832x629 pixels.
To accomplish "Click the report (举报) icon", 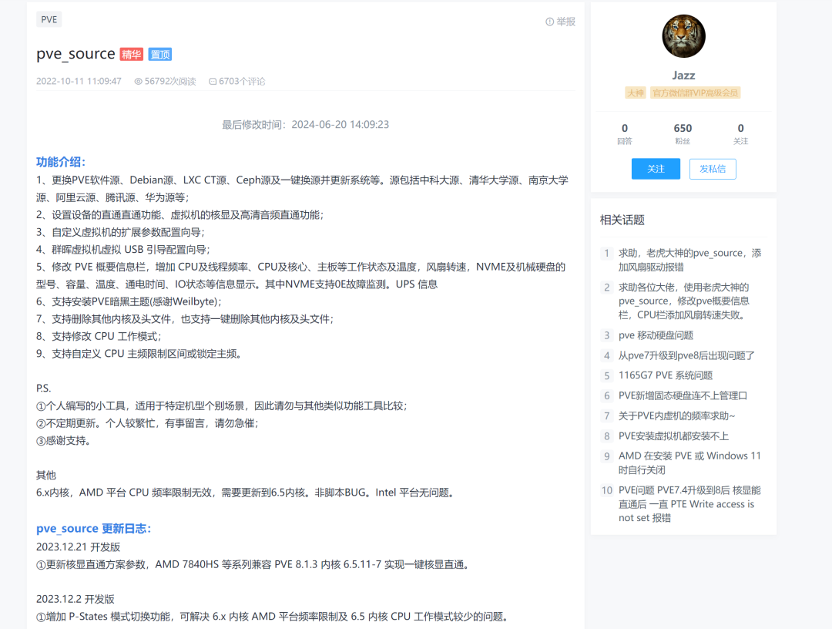I will coord(550,22).
